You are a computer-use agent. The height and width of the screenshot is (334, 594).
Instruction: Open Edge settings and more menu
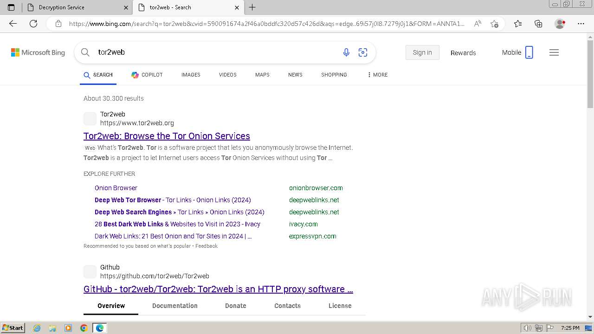tap(581, 24)
